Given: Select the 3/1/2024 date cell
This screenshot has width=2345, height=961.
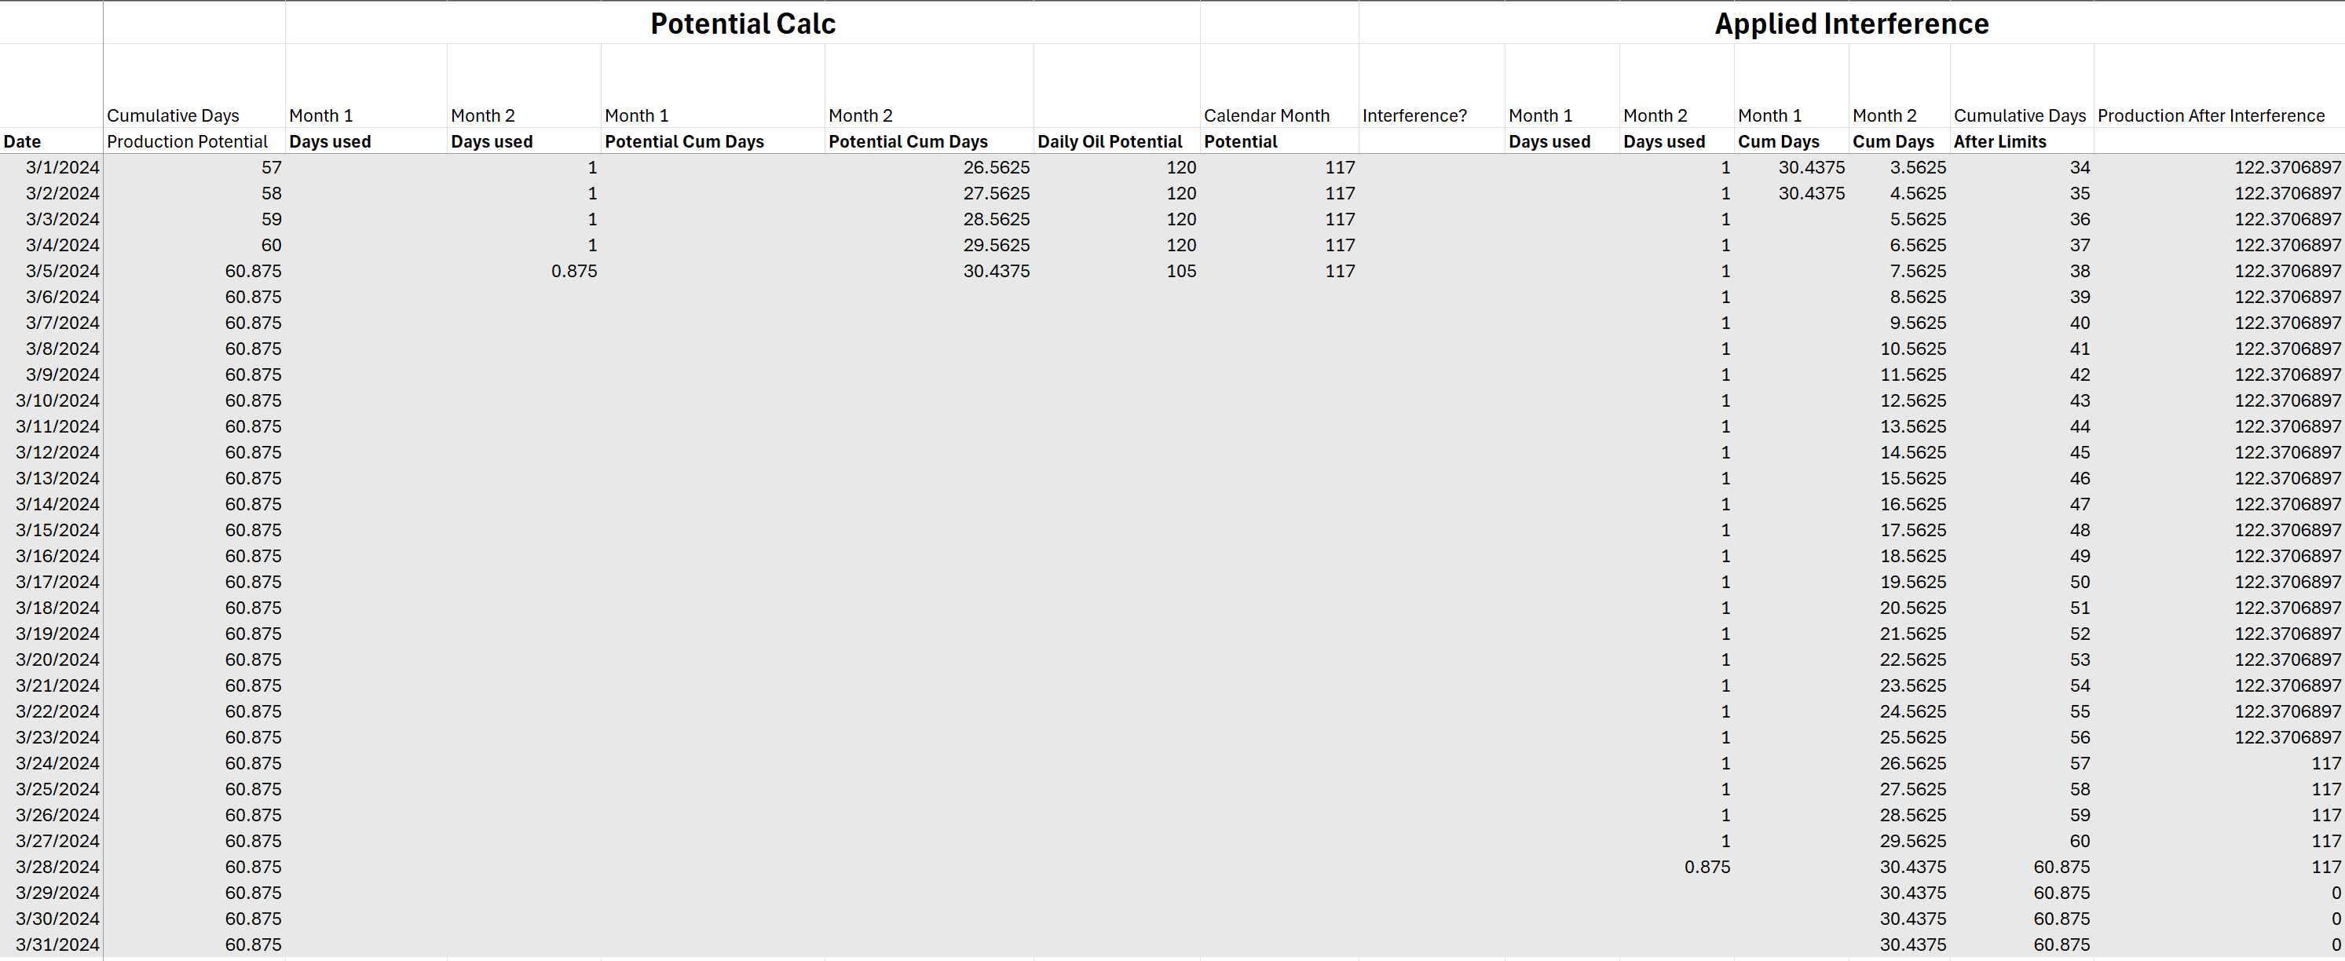Looking at the screenshot, I should pyautogui.click(x=62, y=167).
